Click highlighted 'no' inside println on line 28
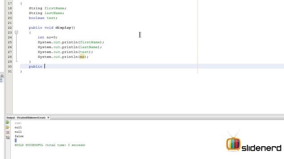The image size is (284, 159). point(82,57)
